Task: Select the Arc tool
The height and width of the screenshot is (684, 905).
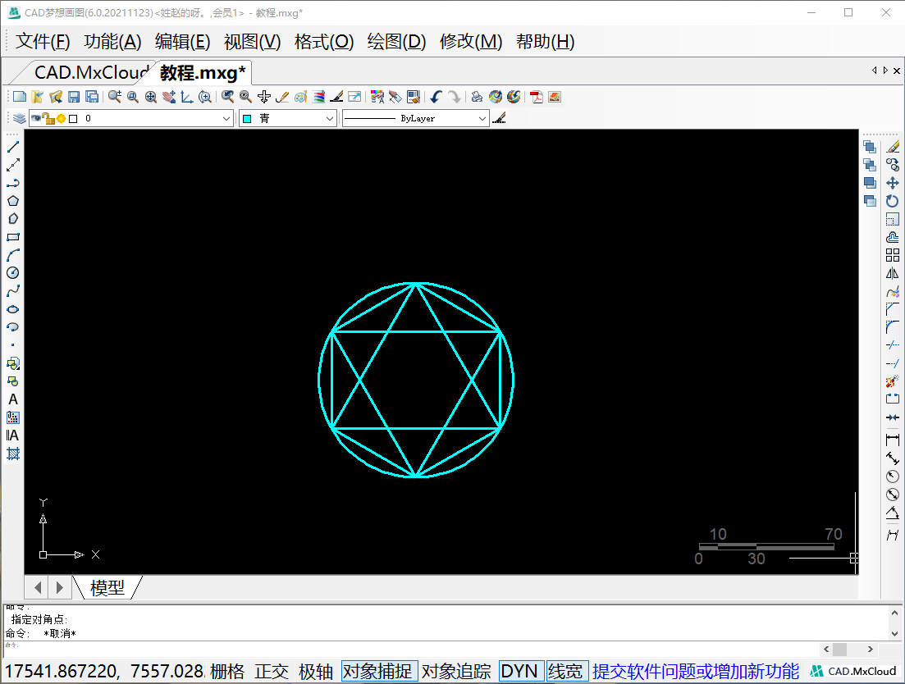Action: 12,255
